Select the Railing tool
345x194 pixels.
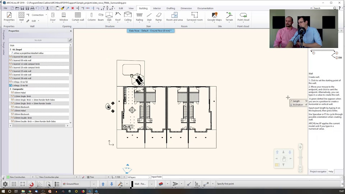click(139, 17)
